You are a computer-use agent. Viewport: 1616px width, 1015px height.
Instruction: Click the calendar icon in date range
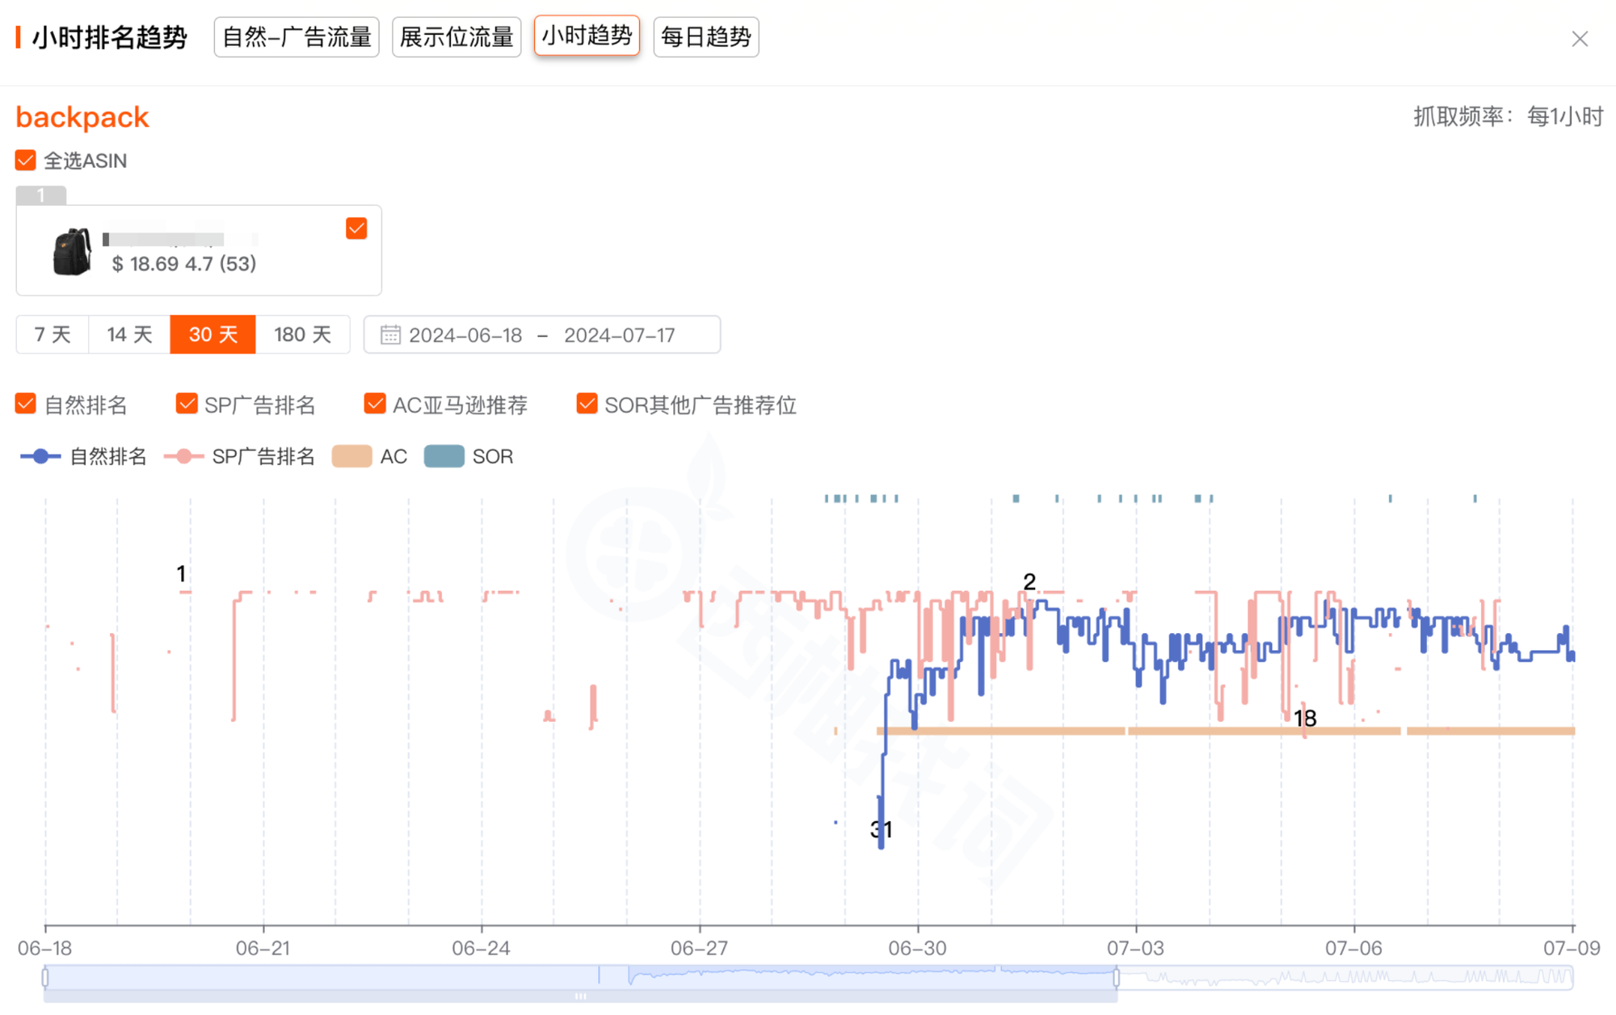pos(390,335)
